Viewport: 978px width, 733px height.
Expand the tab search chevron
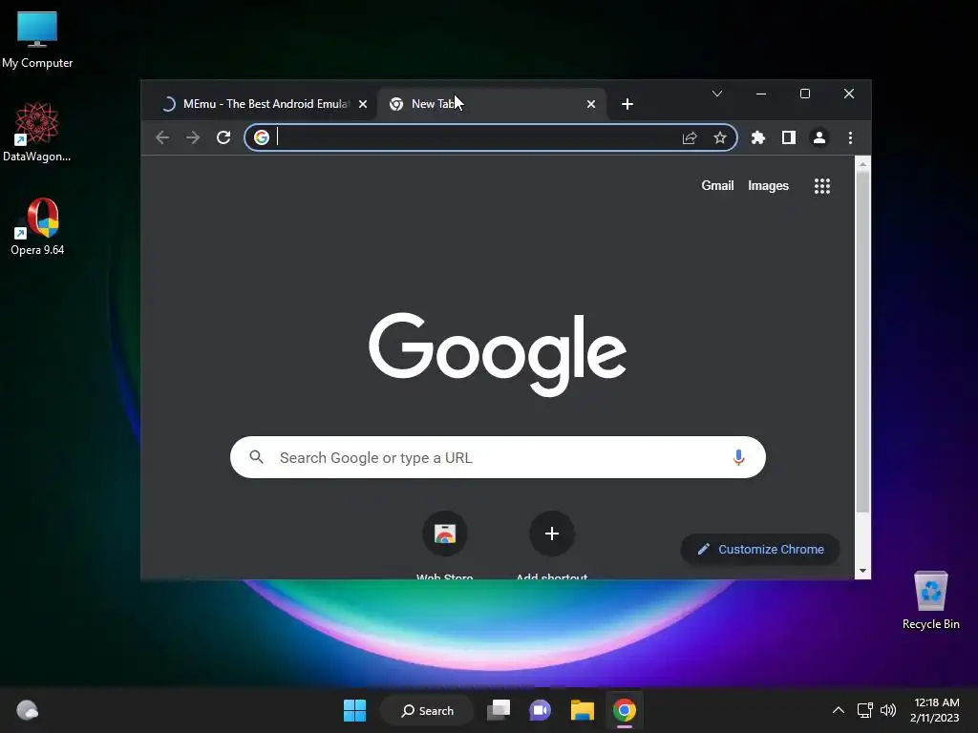(x=717, y=94)
